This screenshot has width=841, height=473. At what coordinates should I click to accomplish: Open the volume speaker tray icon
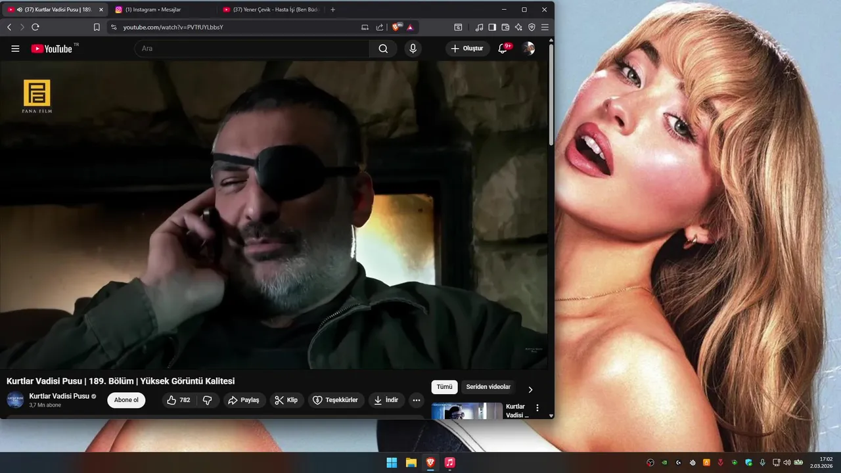[787, 462]
